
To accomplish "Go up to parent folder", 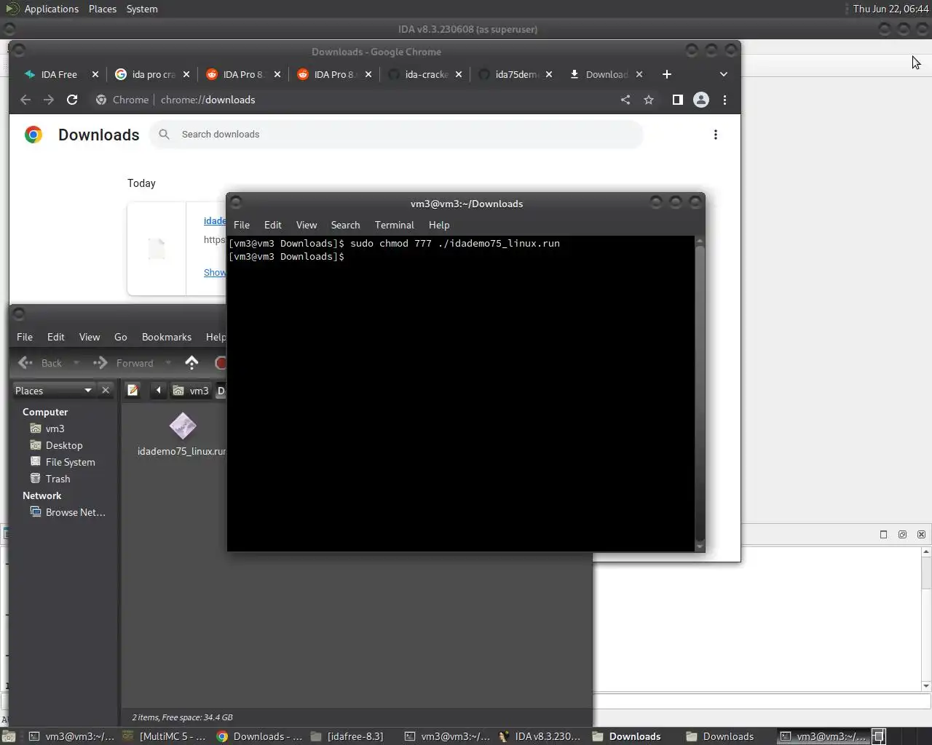I will point(191,362).
